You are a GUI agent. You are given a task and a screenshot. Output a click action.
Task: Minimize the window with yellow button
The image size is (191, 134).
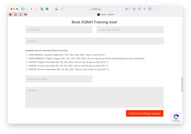[x=14, y=9]
